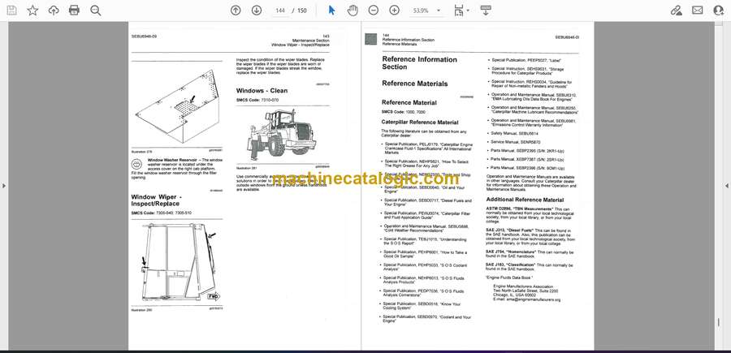
Task: Expand the page fit options arrow
Action: pos(468,11)
